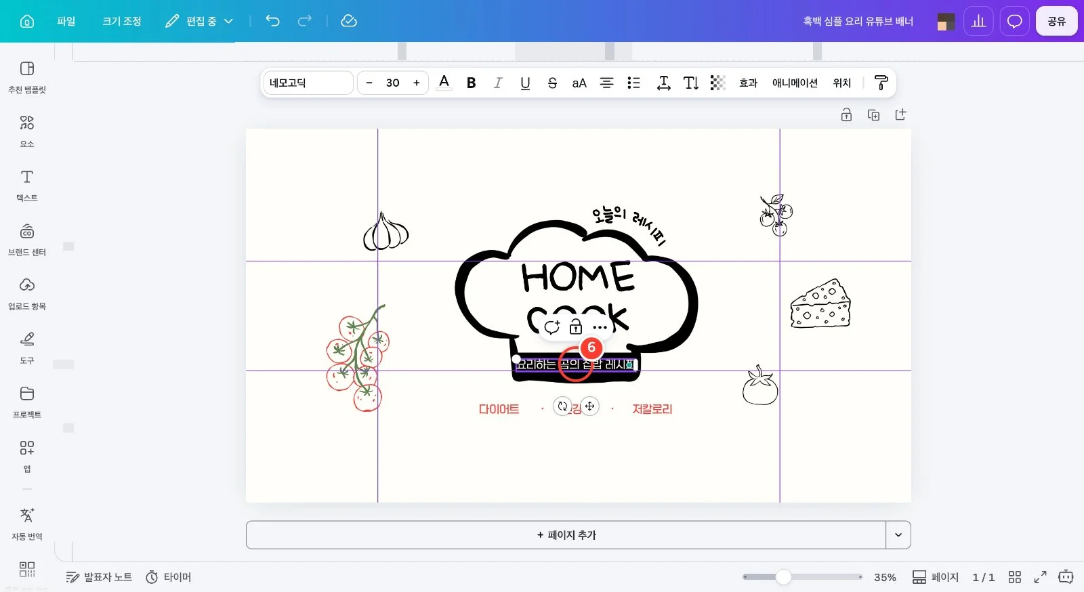The width and height of the screenshot is (1084, 592).
Task: Open the 브랜드 센터 panel
Action: click(x=27, y=240)
